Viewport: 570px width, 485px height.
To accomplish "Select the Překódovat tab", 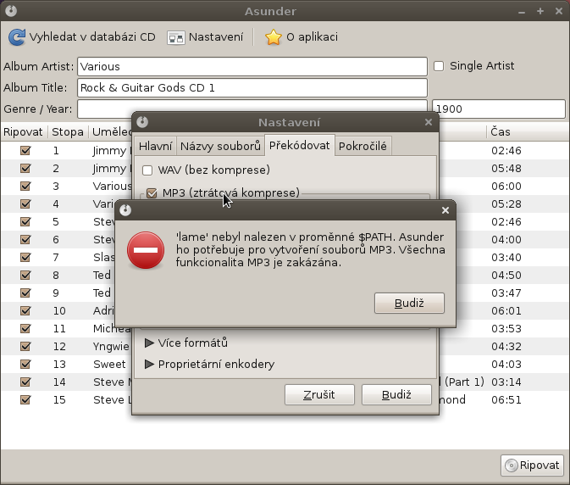I will point(300,146).
